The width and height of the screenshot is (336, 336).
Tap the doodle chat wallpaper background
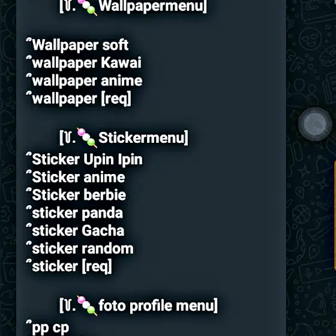[x=311, y=214]
